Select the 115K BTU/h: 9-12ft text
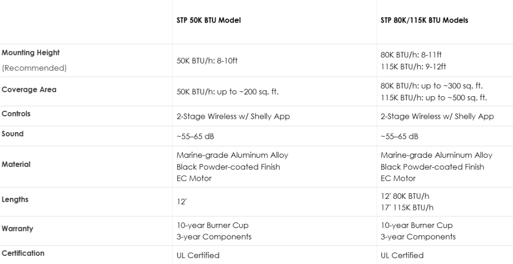Screen dimensions: 513x264 tap(413, 67)
